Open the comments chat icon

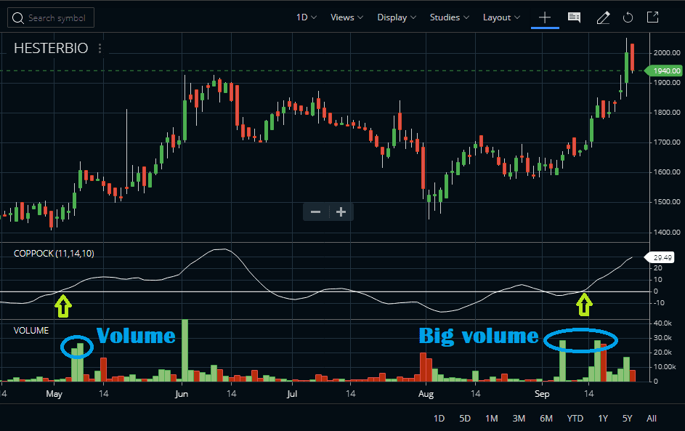(x=574, y=17)
